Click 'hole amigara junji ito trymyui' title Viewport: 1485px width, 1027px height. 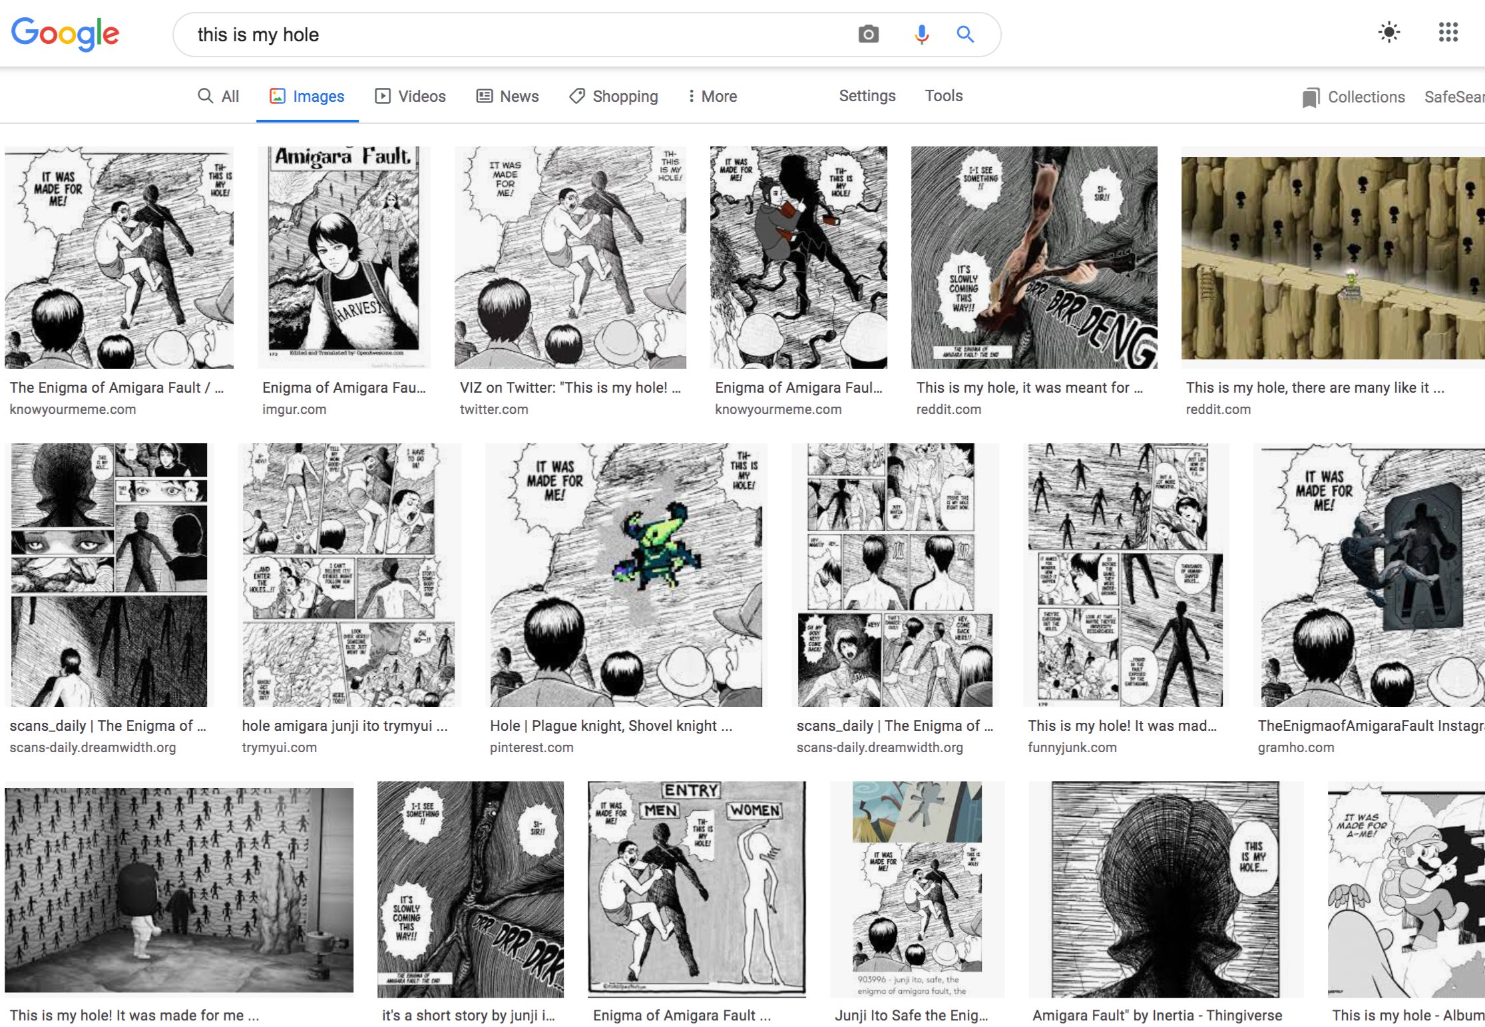click(345, 725)
